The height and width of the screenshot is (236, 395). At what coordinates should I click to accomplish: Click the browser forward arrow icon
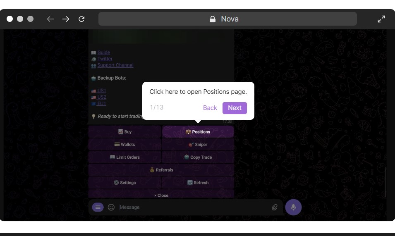66,19
